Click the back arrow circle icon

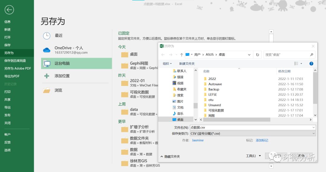9,10
